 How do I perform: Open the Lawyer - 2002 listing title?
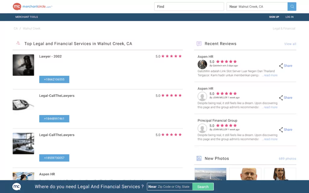[50, 56]
